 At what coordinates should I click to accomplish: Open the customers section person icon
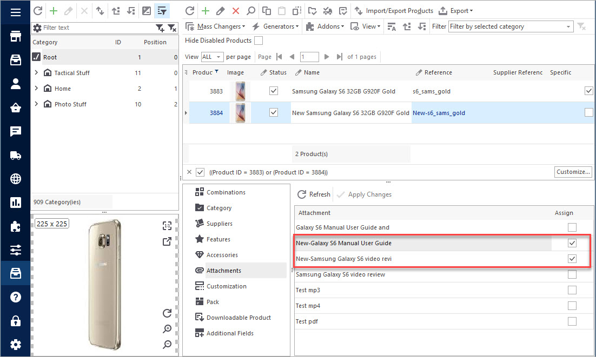(x=16, y=84)
